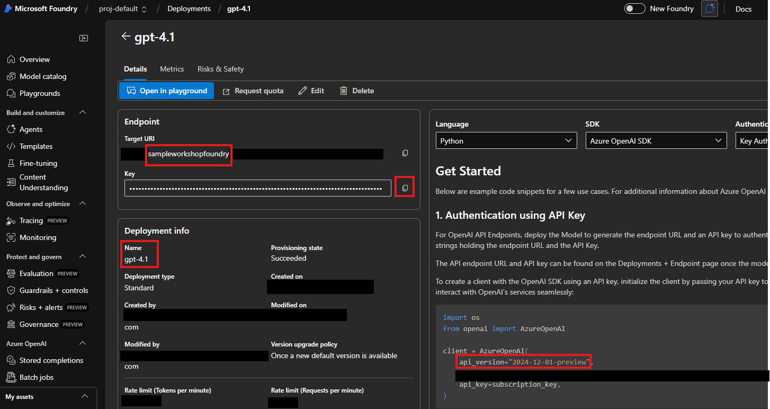Click the Edit deployment button
770x409 pixels.
pos(311,91)
